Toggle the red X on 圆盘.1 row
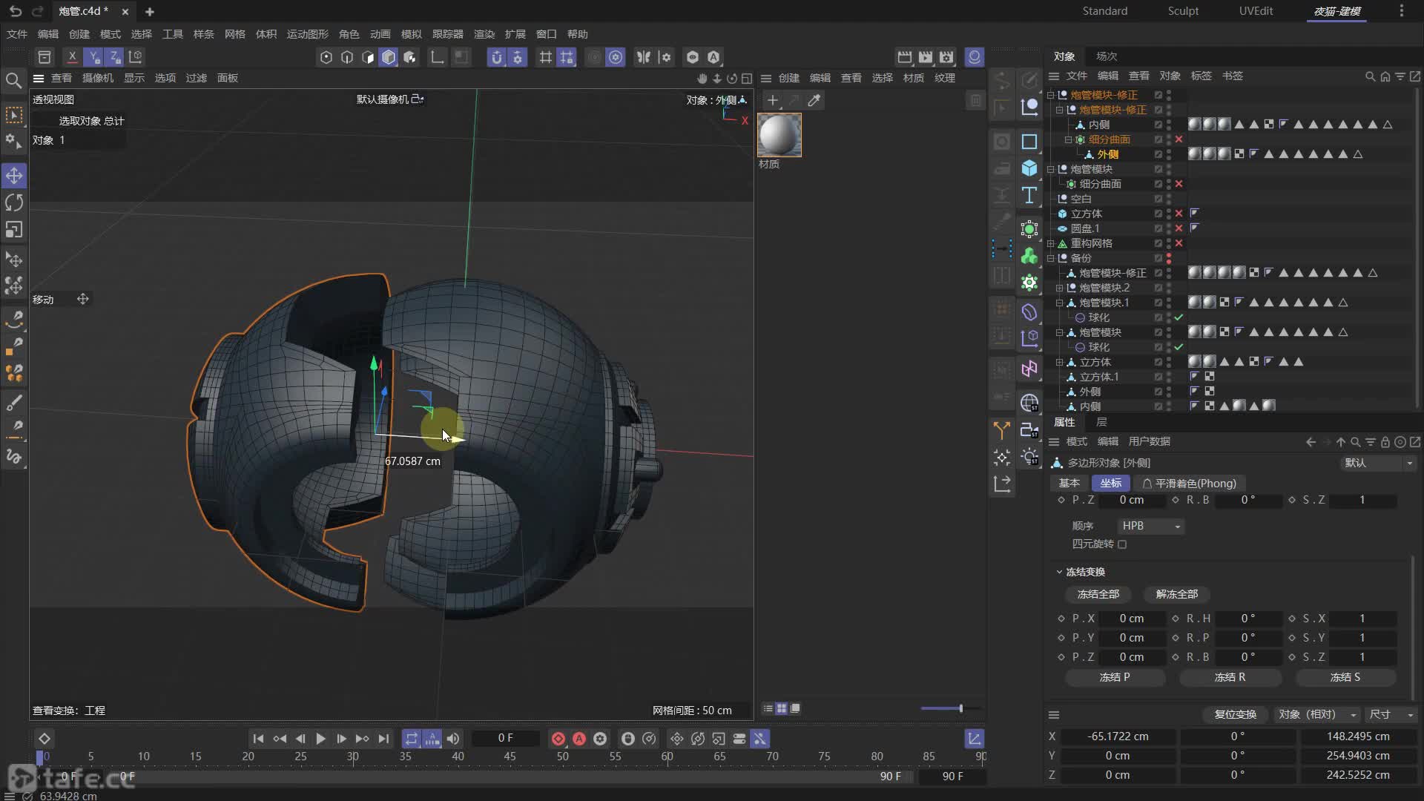The image size is (1424, 801). 1179,228
